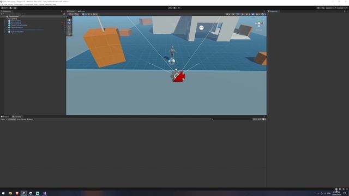Select the View hand tool in Scene overlay
Screen dimensions: 349x196
[69, 20]
